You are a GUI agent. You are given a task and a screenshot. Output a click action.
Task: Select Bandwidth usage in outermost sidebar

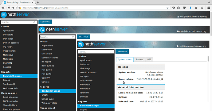[x=19, y=76]
